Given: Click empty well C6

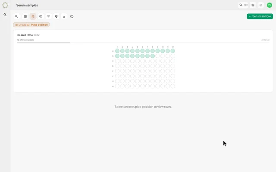Looking at the screenshot, I should (142, 61).
